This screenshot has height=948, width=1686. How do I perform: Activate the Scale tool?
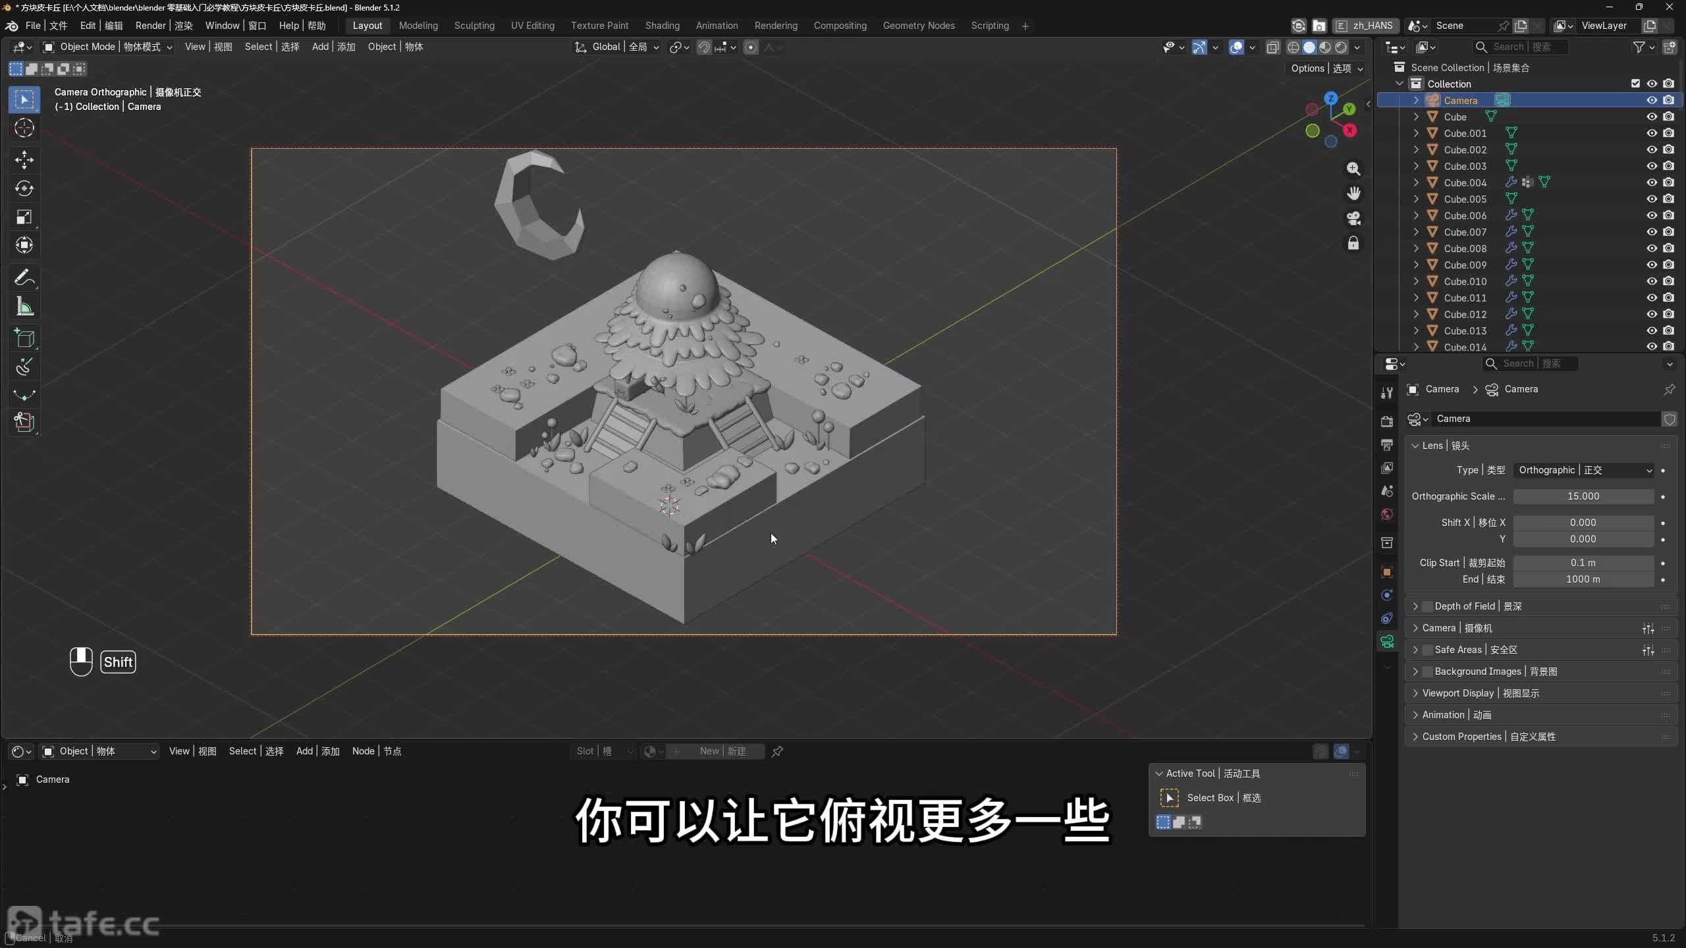24,217
